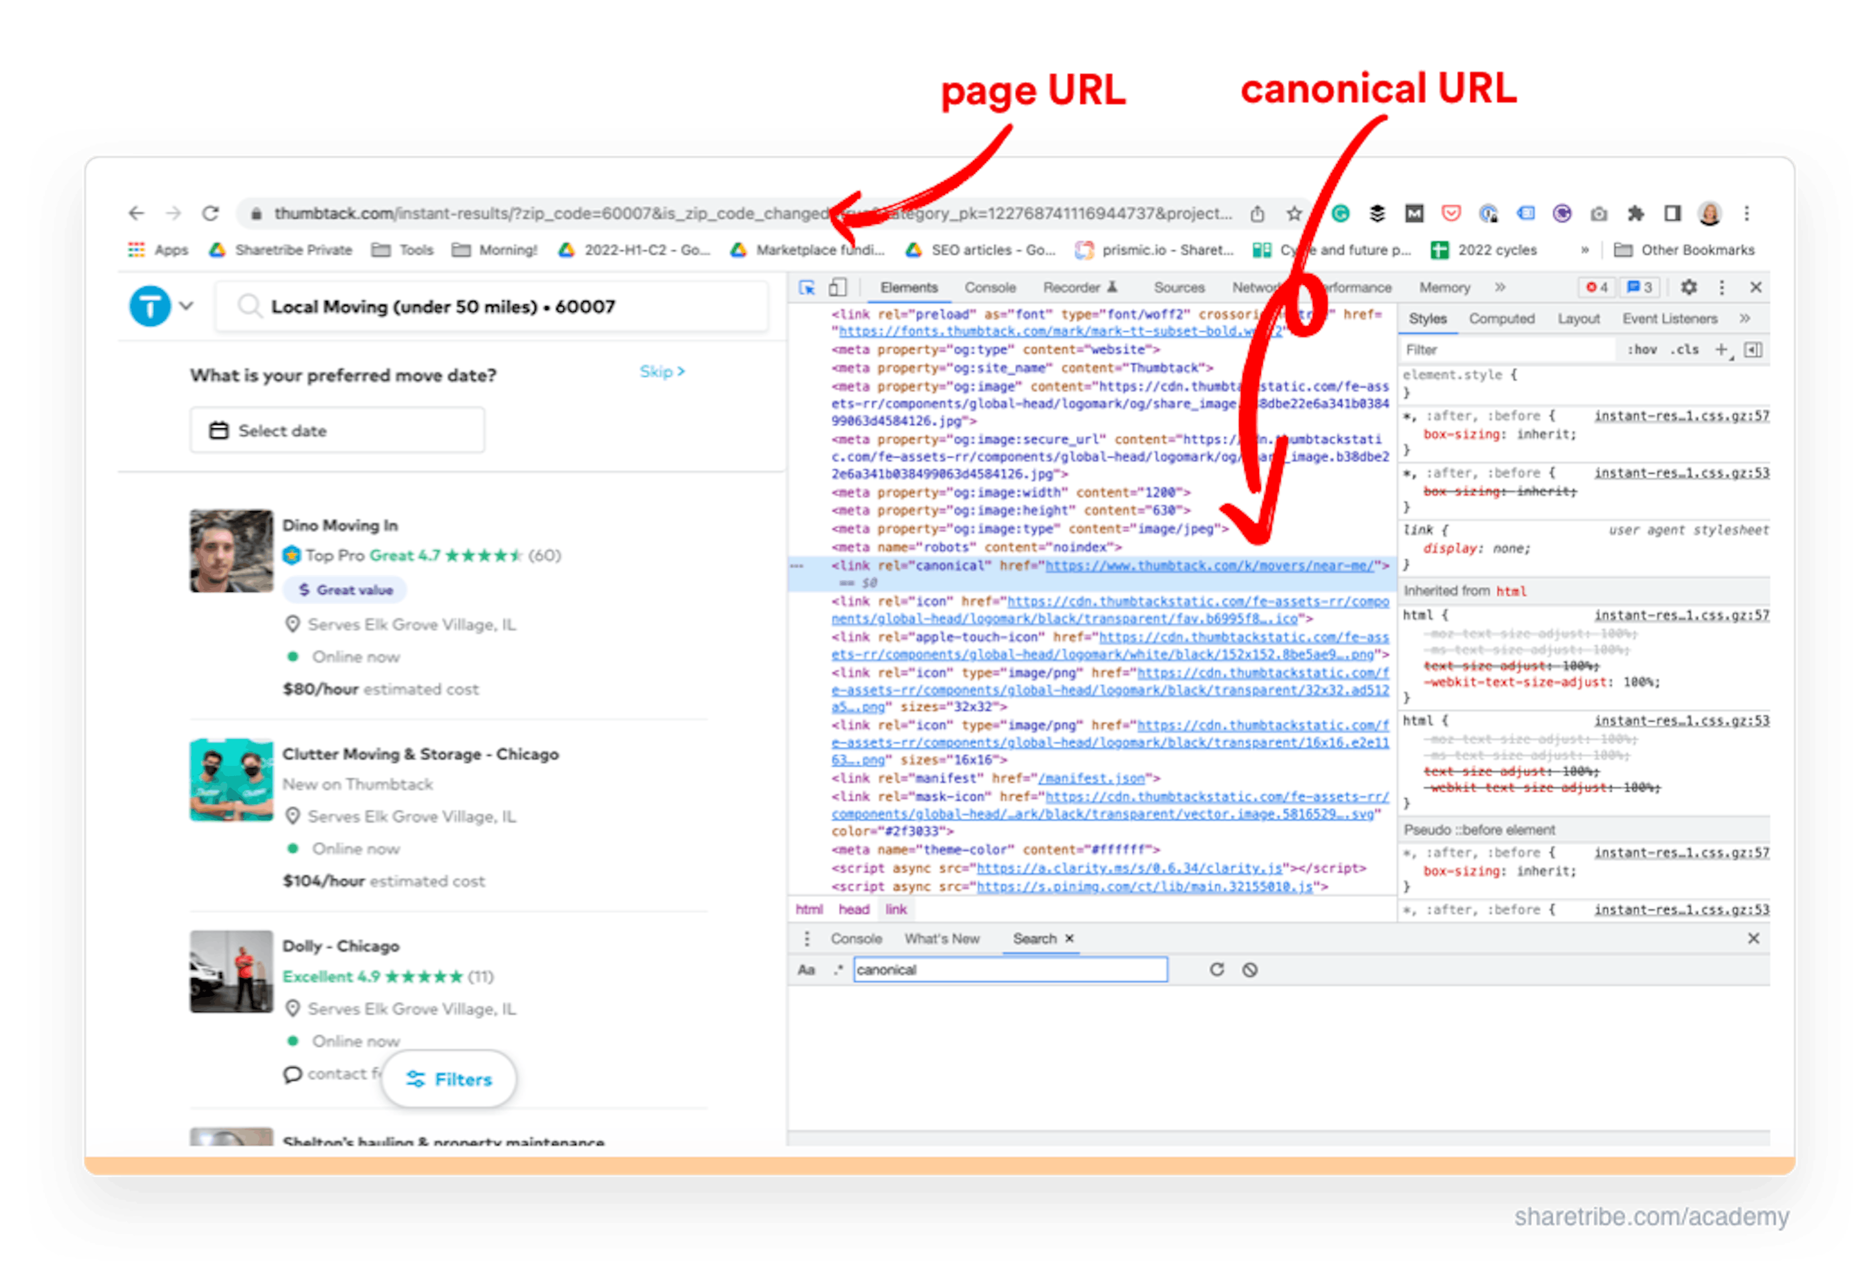Open the dropdown chevron beside the Thumbtack logo
Screen dimensions: 1853x1279
click(187, 306)
